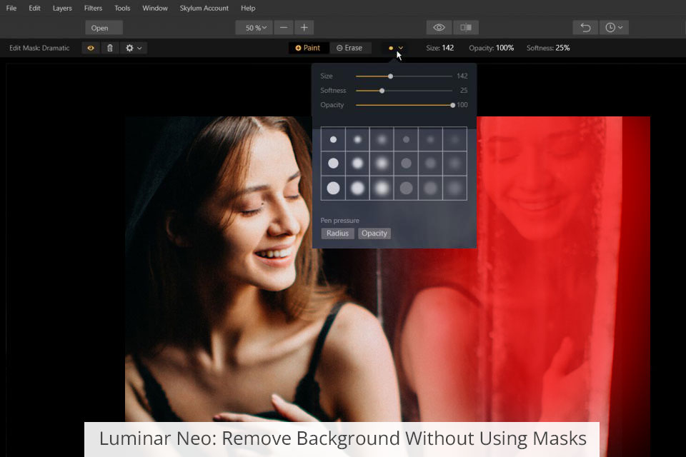Open the Layers menu
The width and height of the screenshot is (686, 457).
62,8
